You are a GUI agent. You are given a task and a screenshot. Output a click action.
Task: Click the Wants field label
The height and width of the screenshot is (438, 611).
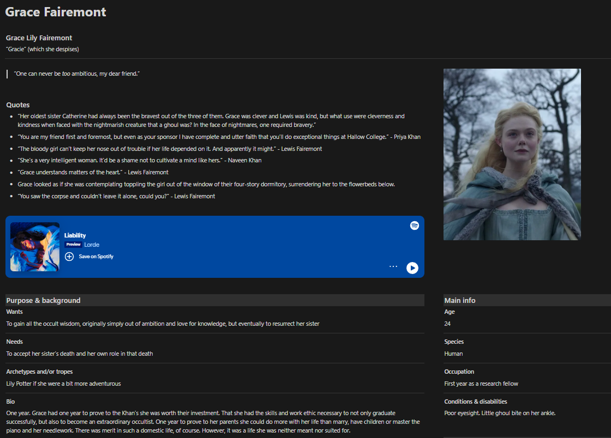14,312
